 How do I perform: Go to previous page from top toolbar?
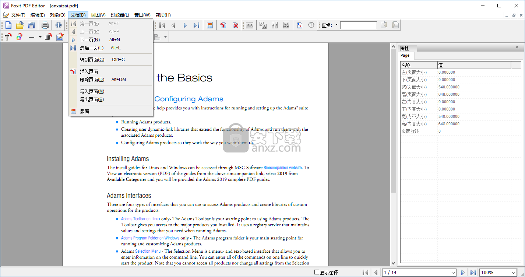[x=173, y=25]
